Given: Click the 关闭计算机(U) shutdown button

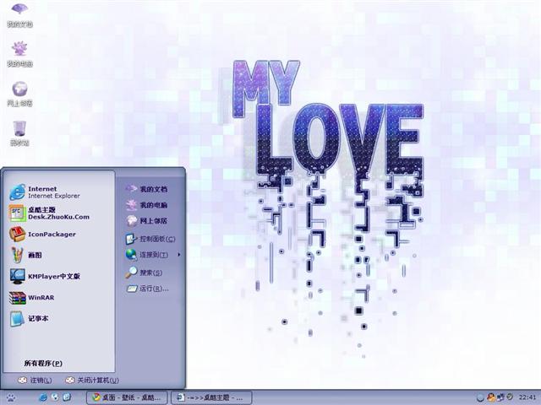Looking at the screenshot, I should click(x=92, y=381).
